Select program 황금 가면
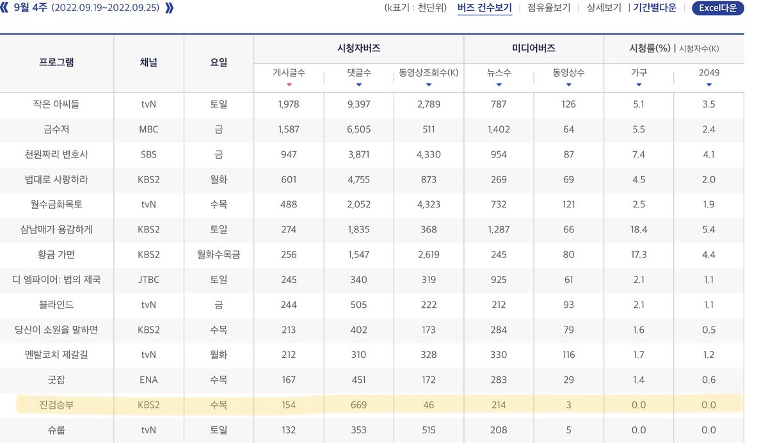This screenshot has width=768, height=443. [x=56, y=255]
